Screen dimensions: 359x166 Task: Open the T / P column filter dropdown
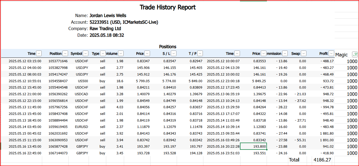(200, 53)
